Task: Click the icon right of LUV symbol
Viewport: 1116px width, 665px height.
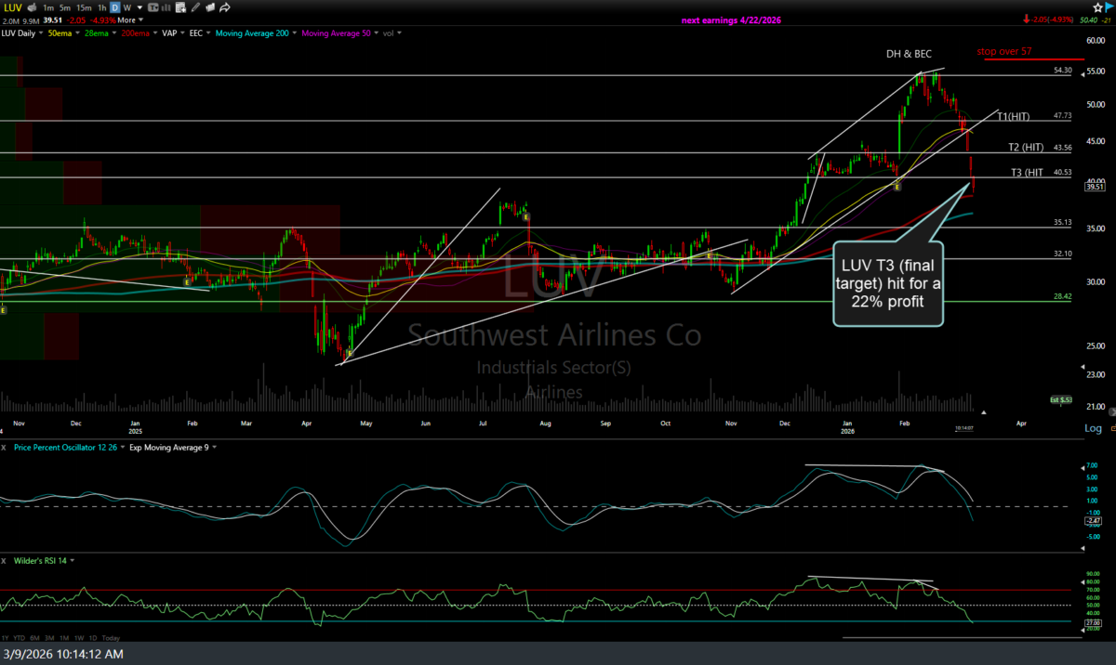Action: point(32,7)
